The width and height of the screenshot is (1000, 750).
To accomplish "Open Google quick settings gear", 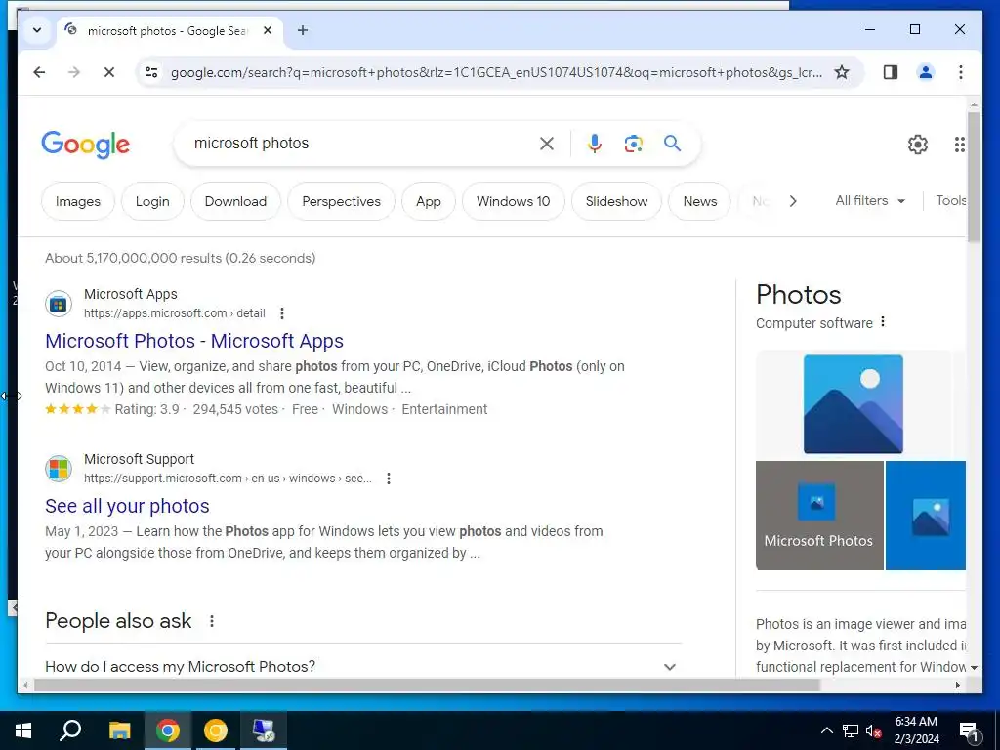I will pyautogui.click(x=918, y=145).
